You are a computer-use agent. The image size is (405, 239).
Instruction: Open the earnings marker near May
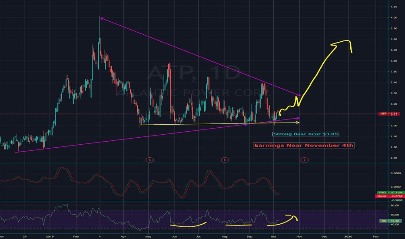[x=150, y=160]
